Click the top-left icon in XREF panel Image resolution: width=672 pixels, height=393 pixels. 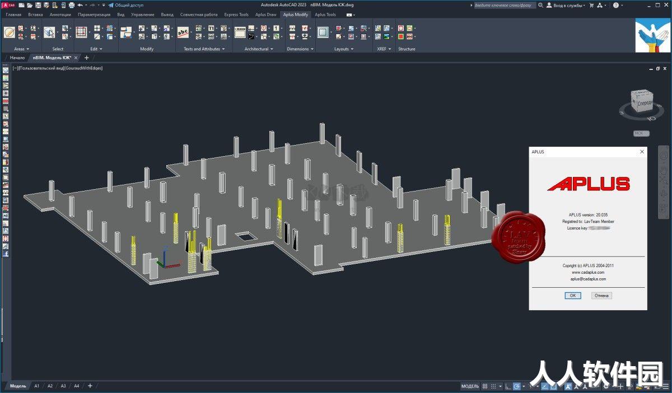378,28
